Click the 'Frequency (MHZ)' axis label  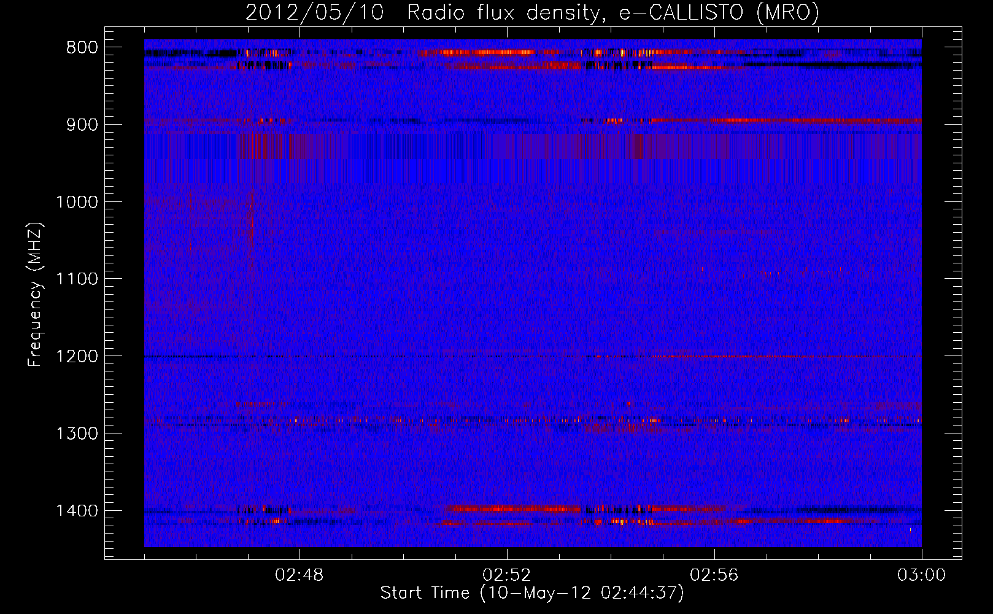35,295
